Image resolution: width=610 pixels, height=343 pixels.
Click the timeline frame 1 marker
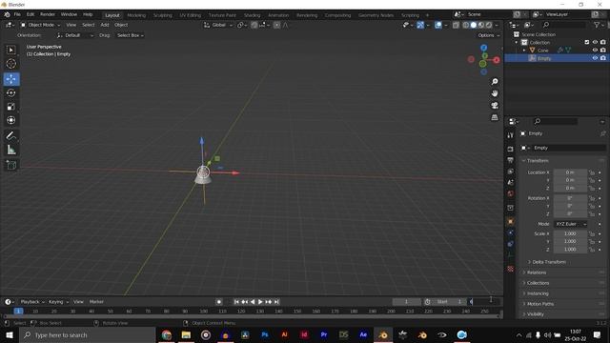pos(18,312)
